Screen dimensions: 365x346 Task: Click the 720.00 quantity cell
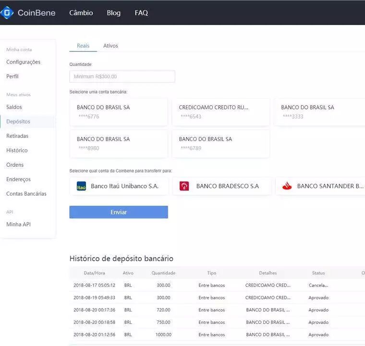163,310
